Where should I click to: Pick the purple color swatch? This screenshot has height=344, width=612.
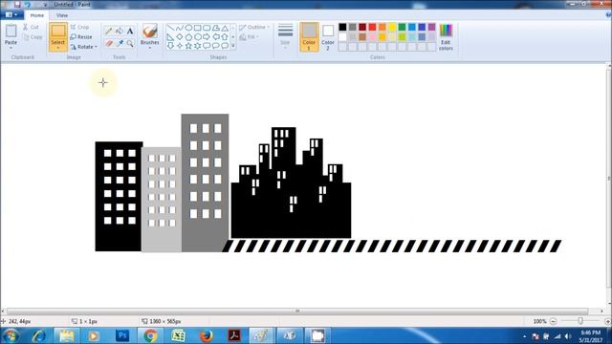click(431, 27)
